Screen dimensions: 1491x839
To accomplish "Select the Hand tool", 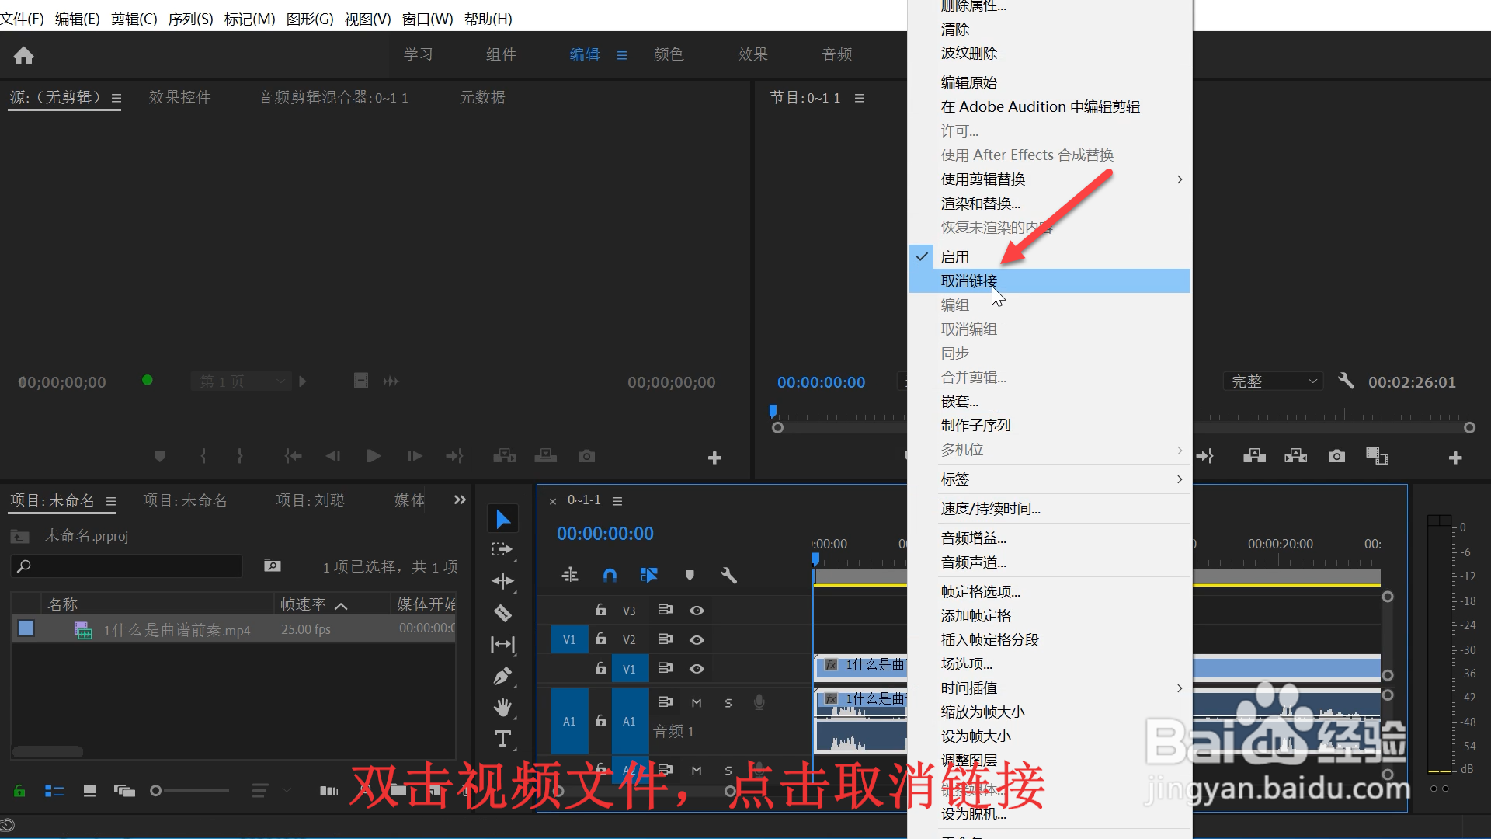I will coord(502,707).
